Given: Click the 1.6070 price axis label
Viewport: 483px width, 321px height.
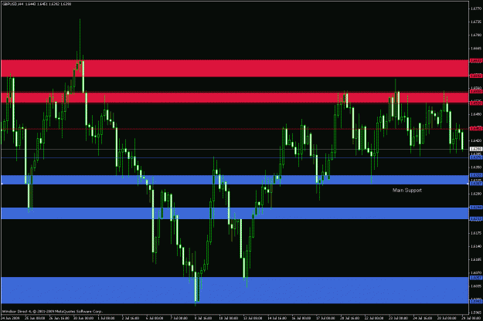Looking at the screenshot, I should click(x=476, y=272).
